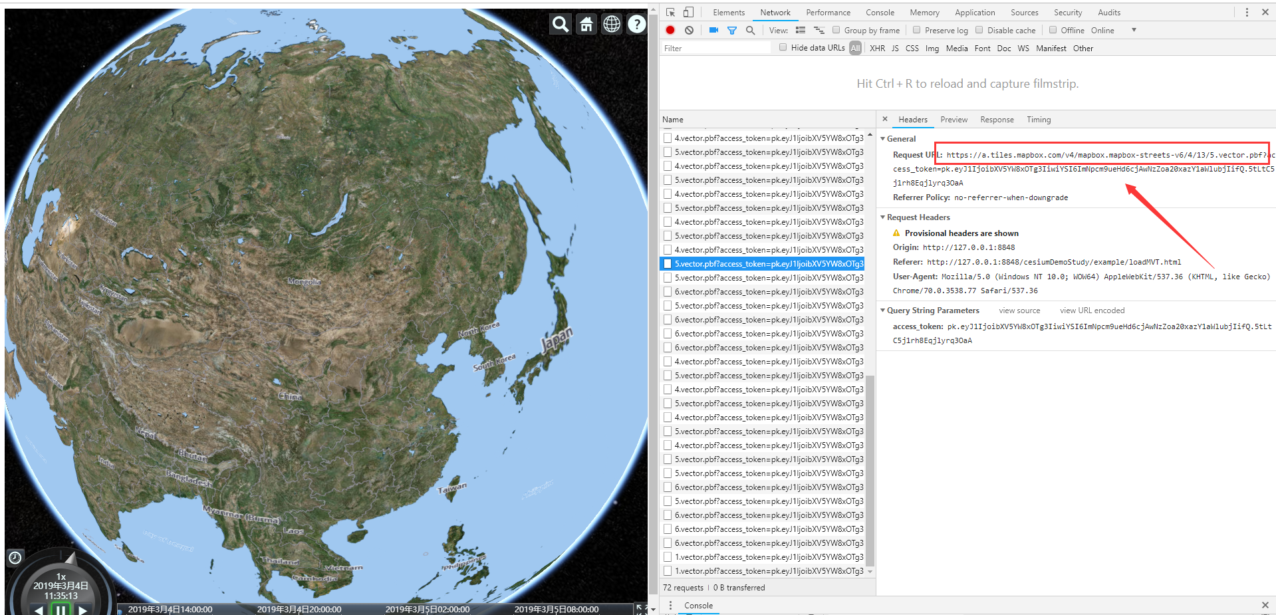The height and width of the screenshot is (615, 1276).
Task: Check the Disable cache option
Action: [x=979, y=30]
